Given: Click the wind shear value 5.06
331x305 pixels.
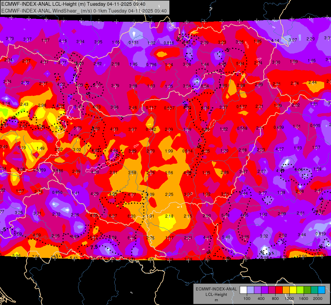Looking at the screenshot, I should [299, 169].
